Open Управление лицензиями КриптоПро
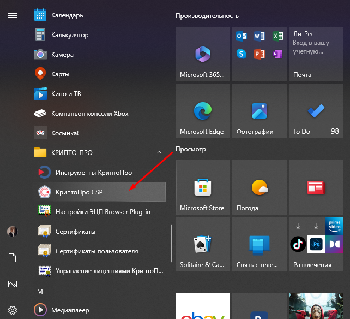This screenshot has height=319, width=350. coord(100,271)
